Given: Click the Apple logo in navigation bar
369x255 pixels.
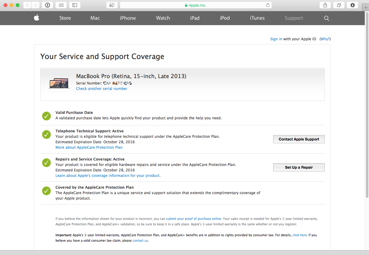Looking at the screenshot, I should (36, 18).
